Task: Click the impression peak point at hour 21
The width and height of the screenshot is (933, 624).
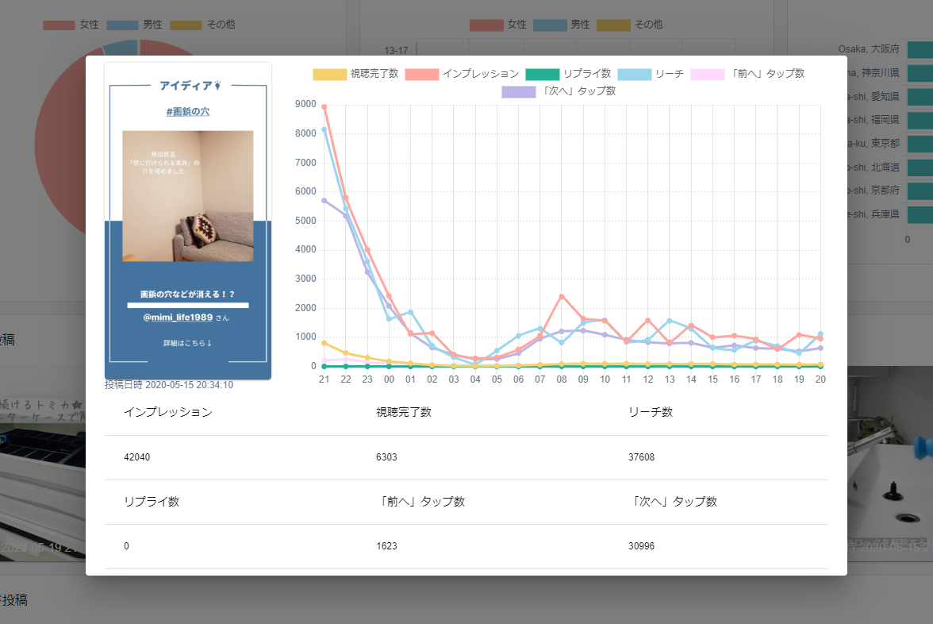Action: pyautogui.click(x=324, y=106)
